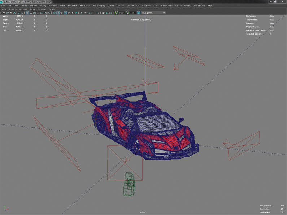Click Use Default Material icon
Image resolution: width=287 pixels, height=215 pixels.
pyautogui.click(x=61, y=13)
